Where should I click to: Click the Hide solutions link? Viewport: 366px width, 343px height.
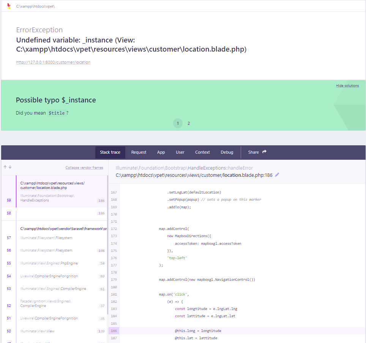[x=347, y=86]
